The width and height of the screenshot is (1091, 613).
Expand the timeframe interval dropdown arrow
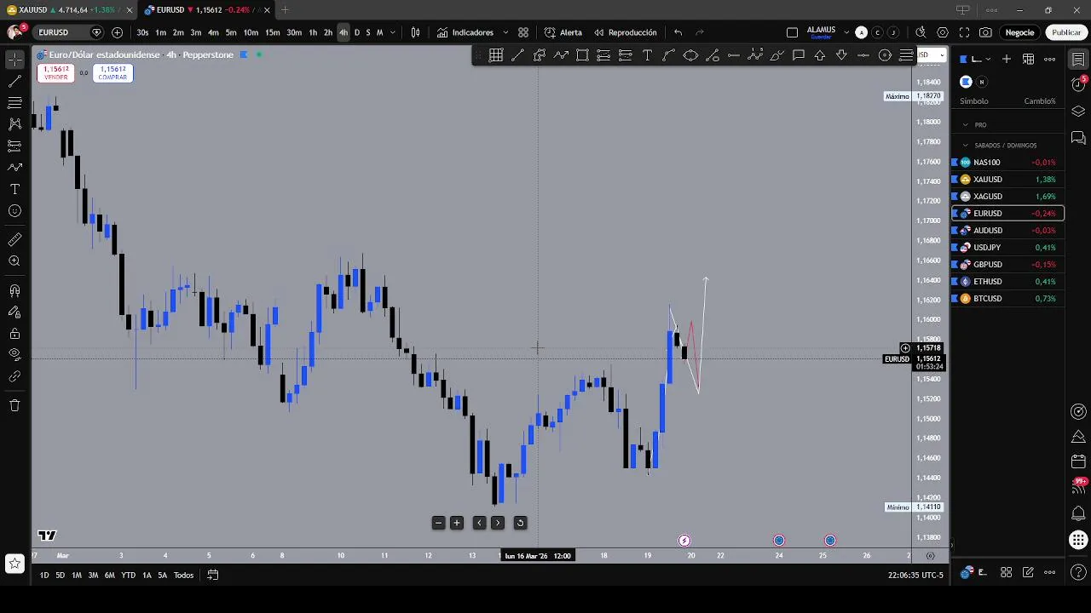[392, 32]
